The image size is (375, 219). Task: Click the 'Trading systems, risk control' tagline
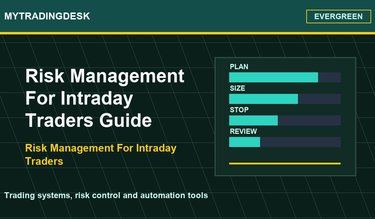tap(106, 196)
